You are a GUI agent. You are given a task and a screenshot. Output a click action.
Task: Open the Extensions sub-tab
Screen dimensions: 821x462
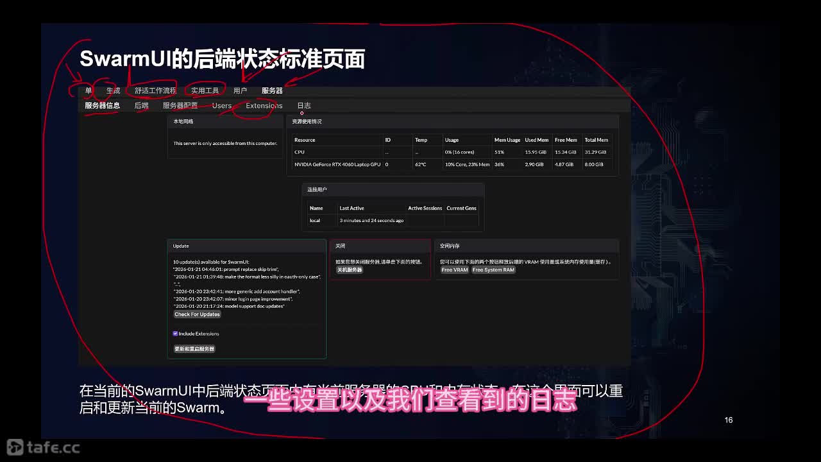264,105
